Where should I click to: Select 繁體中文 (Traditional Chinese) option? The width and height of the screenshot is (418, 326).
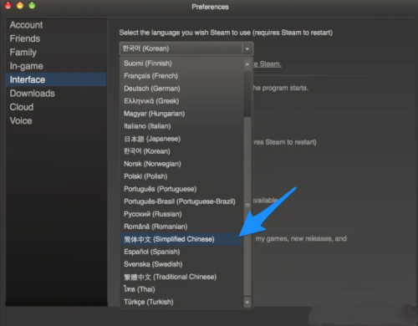coord(181,277)
